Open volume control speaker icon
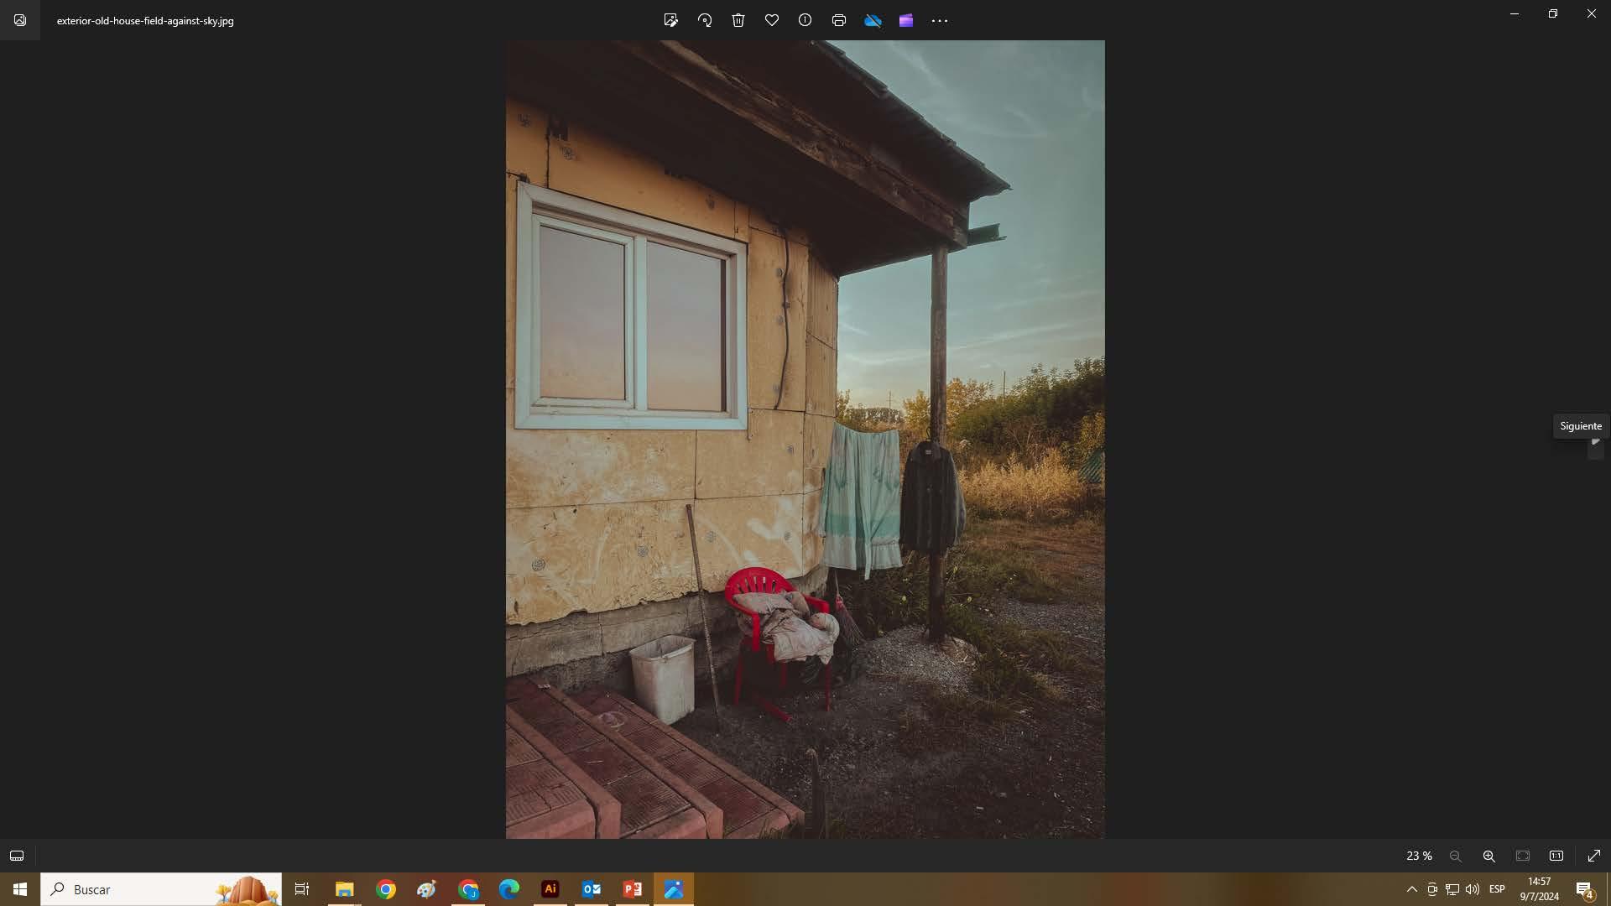 [1473, 889]
